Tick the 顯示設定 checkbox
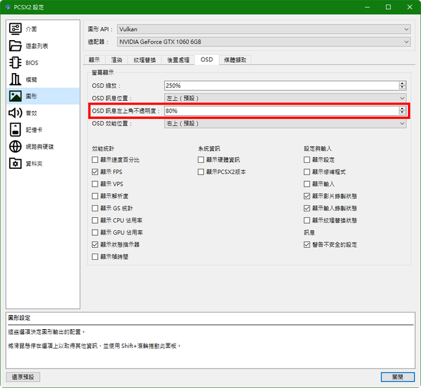Screen dimensions: 421x388 pos(307,160)
